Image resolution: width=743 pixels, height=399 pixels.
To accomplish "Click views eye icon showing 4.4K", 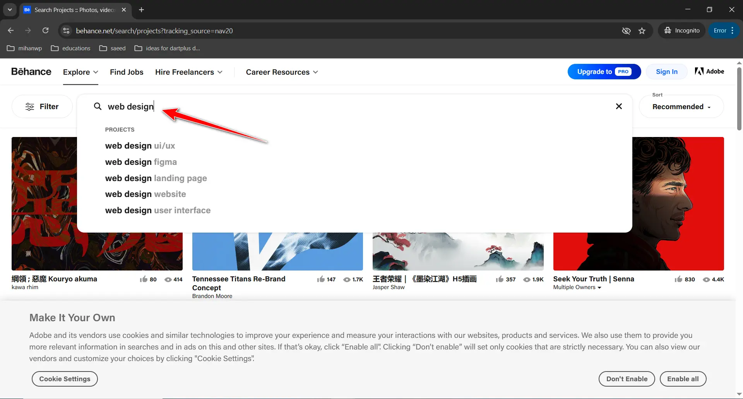I will pyautogui.click(x=706, y=279).
